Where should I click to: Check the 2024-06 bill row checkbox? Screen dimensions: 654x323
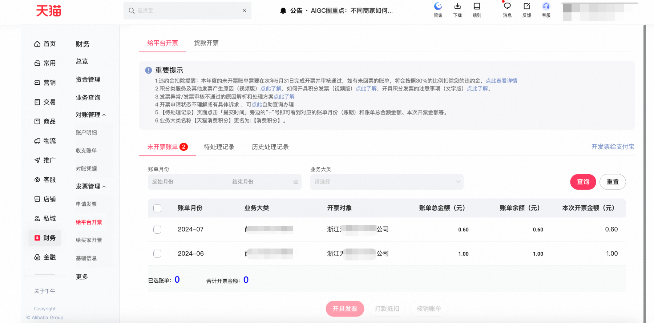point(157,254)
